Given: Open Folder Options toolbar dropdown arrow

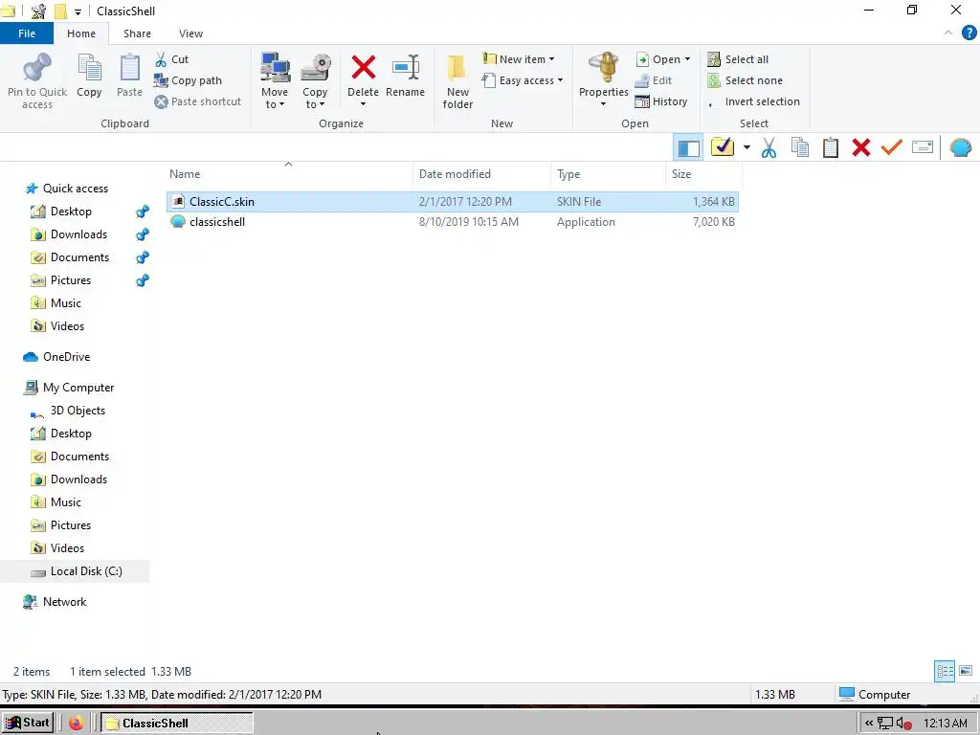Looking at the screenshot, I should point(746,147).
